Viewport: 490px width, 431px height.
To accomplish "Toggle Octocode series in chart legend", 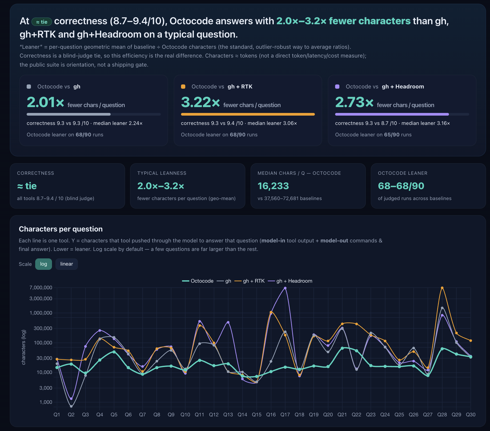I will pyautogui.click(x=198, y=281).
